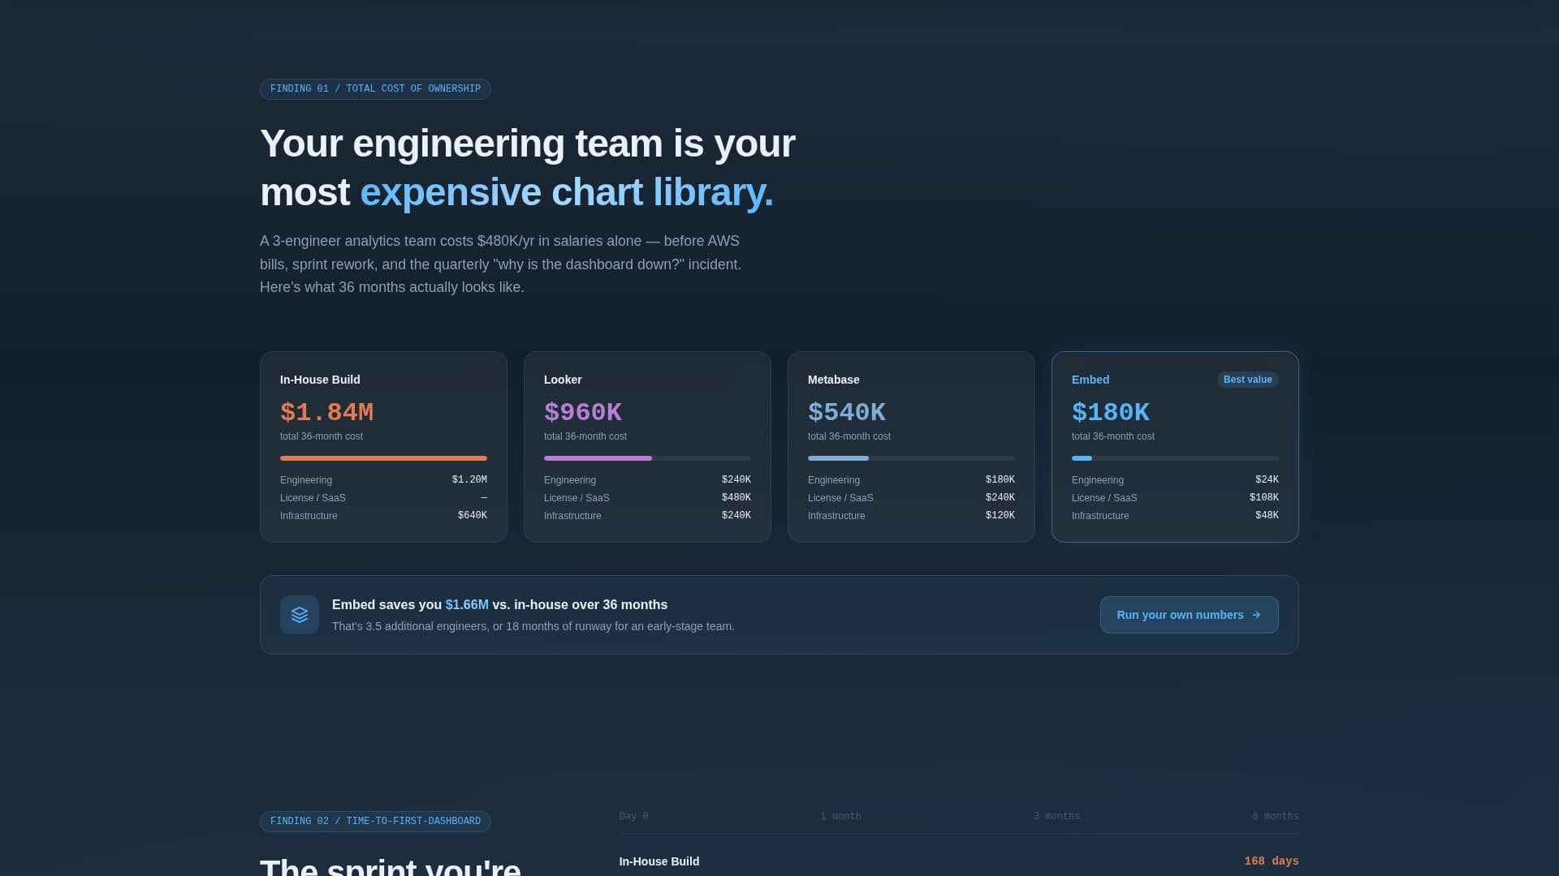Image resolution: width=1559 pixels, height=876 pixels.
Task: Click the $180K total cost figure
Action: pyautogui.click(x=1111, y=412)
